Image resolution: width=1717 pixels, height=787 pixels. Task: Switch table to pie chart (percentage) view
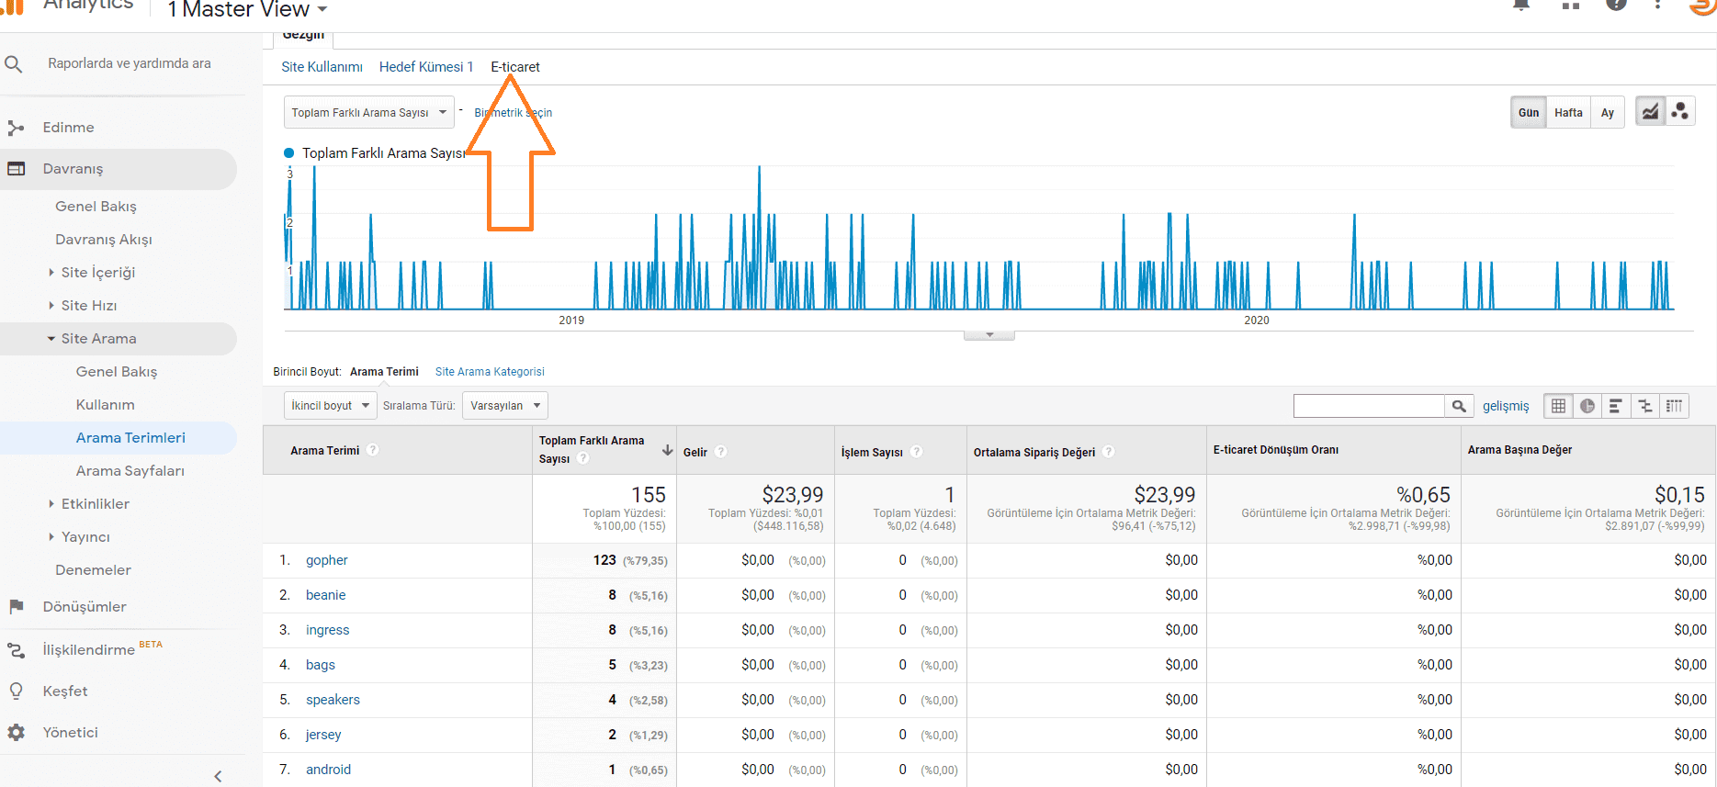[1587, 406]
